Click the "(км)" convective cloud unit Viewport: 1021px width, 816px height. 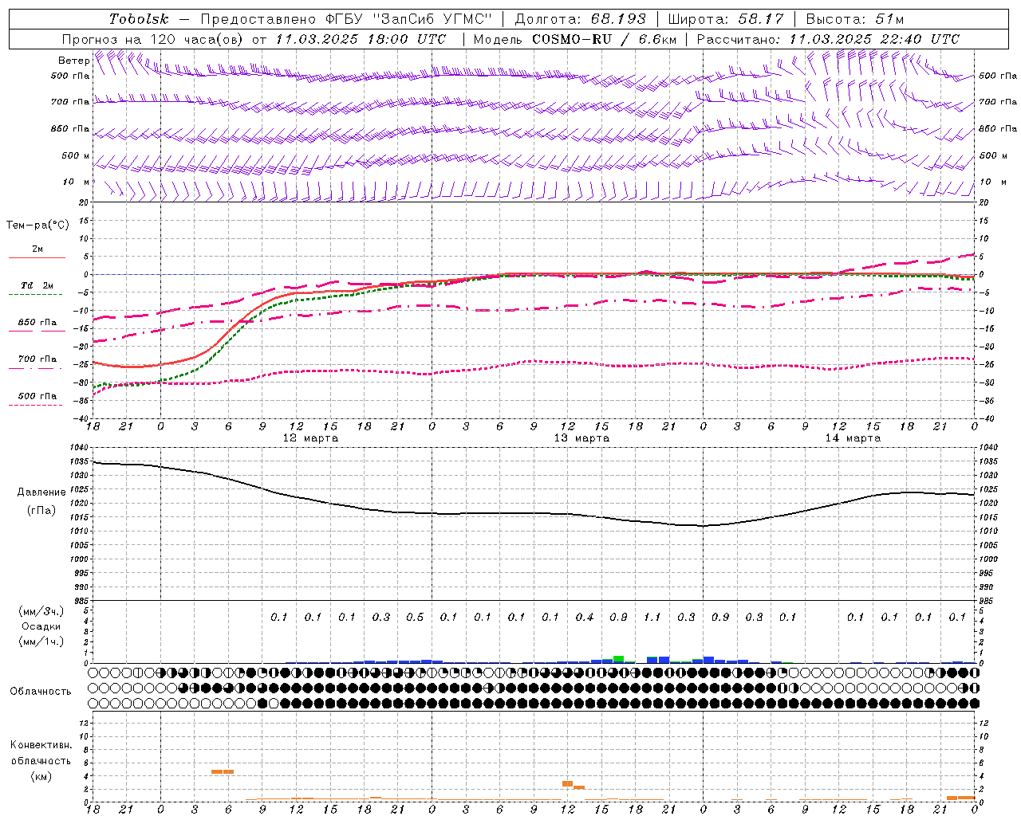pos(41,776)
